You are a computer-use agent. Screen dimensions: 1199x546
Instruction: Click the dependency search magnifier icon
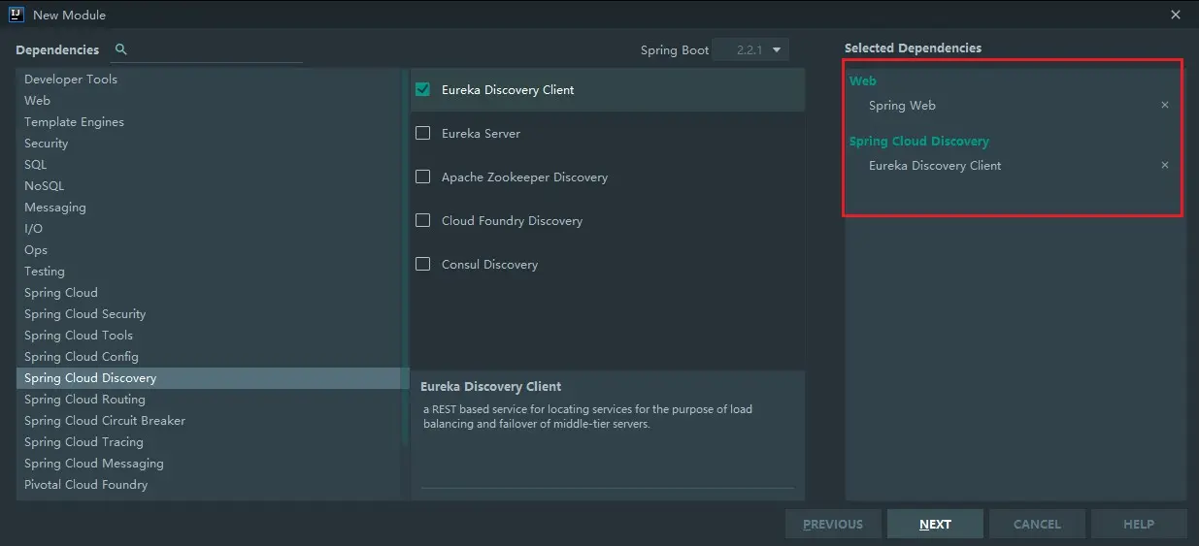point(120,49)
